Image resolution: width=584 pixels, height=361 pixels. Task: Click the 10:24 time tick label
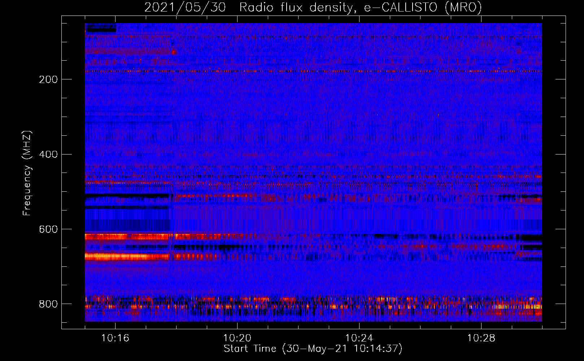coord(359,338)
